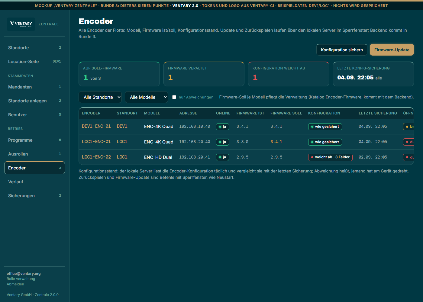Click 'wie gesichert' badge for LOC1-ENC-01

pyautogui.click(x=325, y=142)
